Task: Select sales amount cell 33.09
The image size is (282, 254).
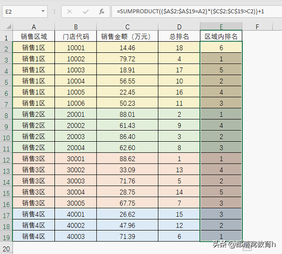Action: pyautogui.click(x=127, y=170)
